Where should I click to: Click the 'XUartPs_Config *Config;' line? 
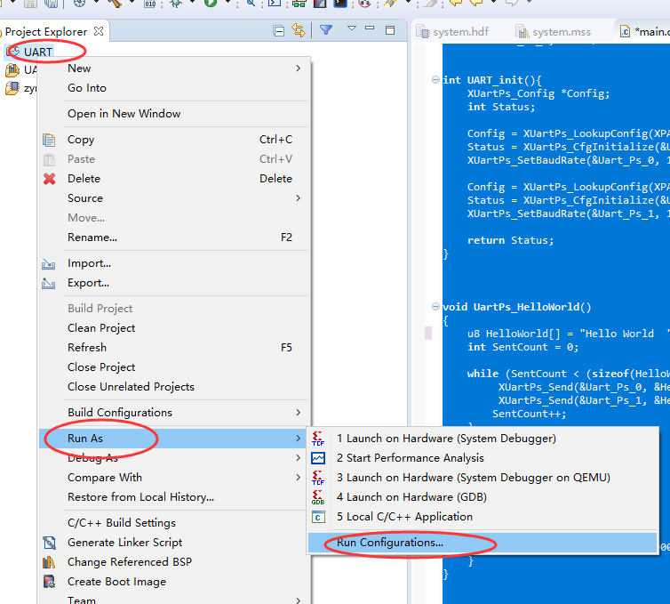(x=538, y=93)
